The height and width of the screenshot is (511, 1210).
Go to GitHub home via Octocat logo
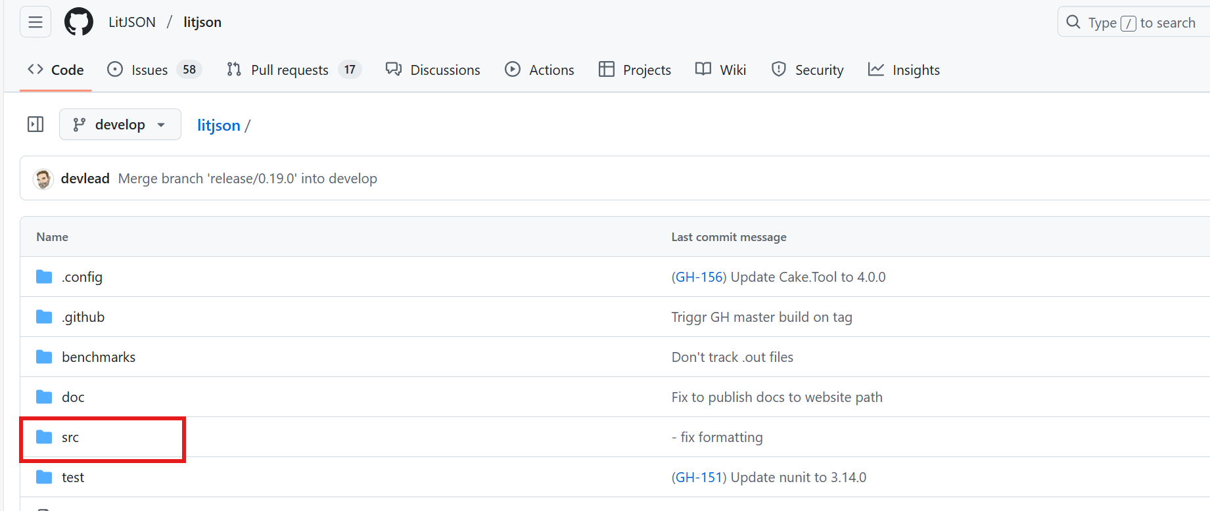[x=79, y=22]
